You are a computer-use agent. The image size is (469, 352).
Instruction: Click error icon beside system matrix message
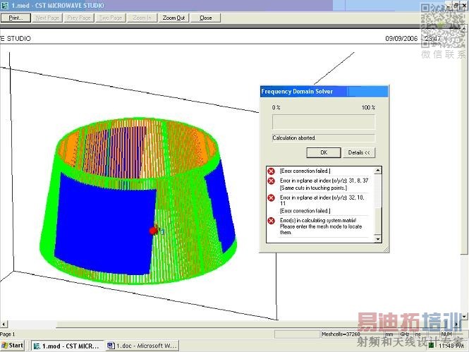[271, 221]
